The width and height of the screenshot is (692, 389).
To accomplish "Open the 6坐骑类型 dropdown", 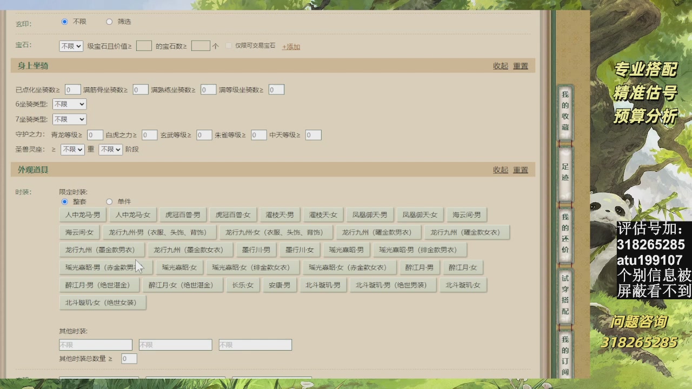I will (69, 104).
